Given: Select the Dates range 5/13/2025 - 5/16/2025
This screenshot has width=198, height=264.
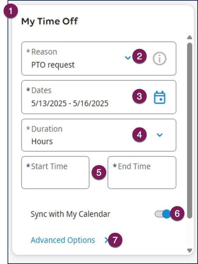Looking at the screenshot, I should tap(70, 103).
